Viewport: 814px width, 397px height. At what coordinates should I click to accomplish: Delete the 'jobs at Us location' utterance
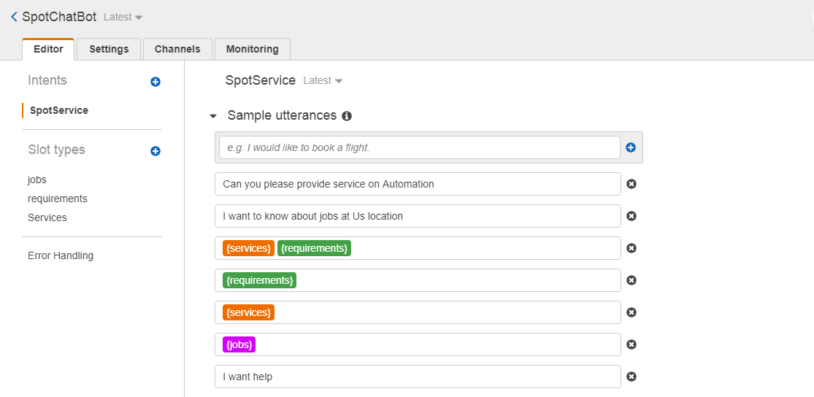(x=631, y=216)
